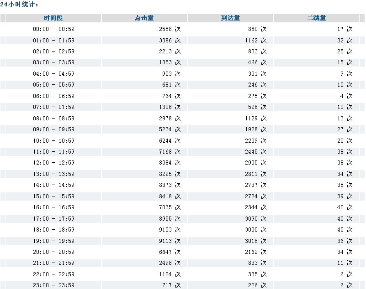Click the 点击量 column header
The width and height of the screenshot is (366, 289).
[144, 18]
